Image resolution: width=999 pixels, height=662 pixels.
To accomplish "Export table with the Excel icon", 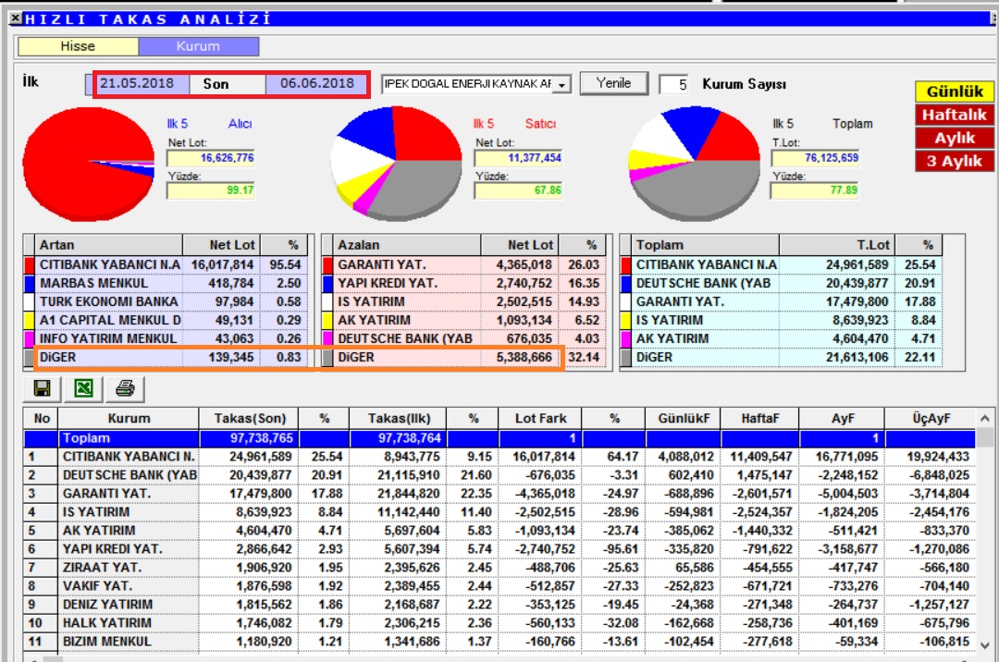I will 83,388.
